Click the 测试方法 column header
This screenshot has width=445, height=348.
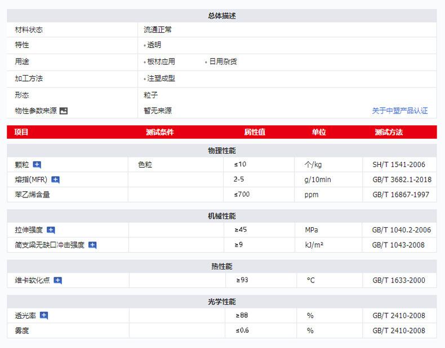click(x=389, y=133)
